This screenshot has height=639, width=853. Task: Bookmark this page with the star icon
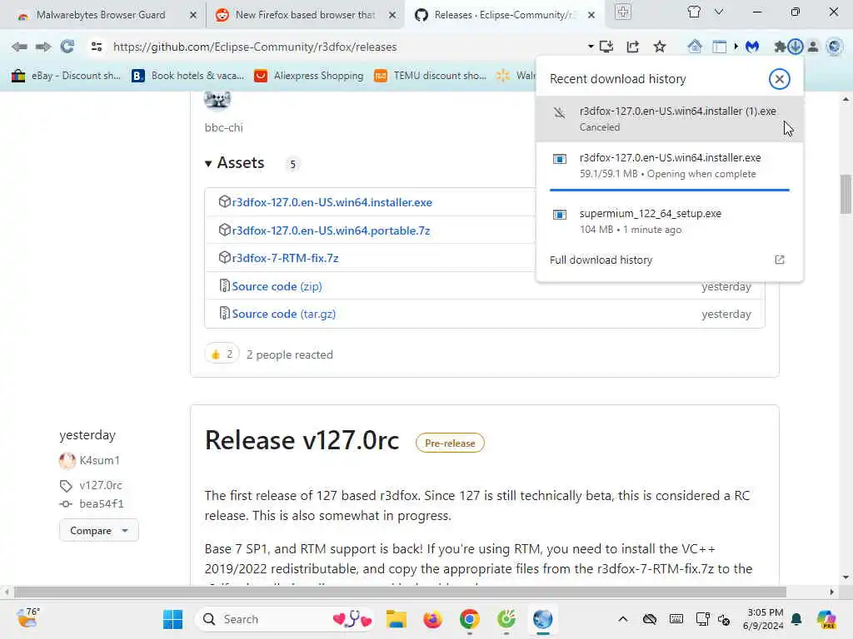(x=660, y=47)
